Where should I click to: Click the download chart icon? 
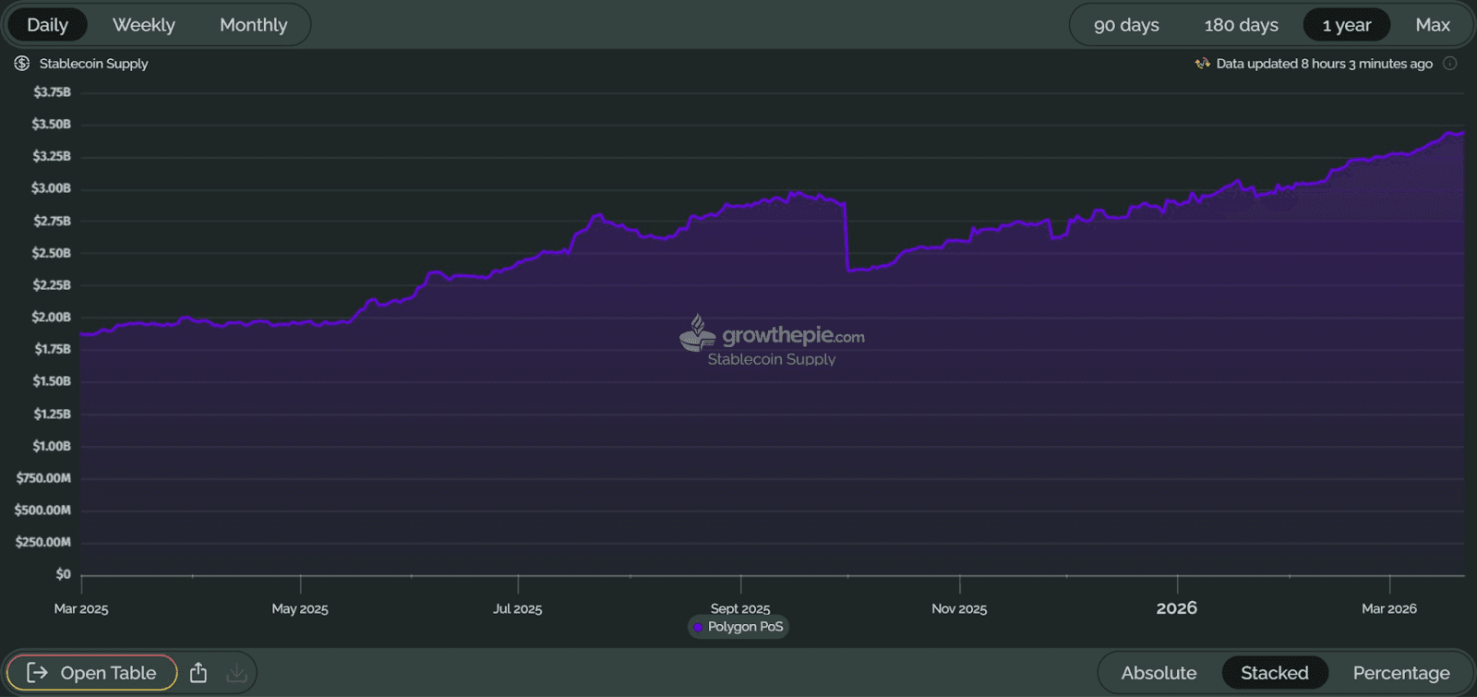237,673
